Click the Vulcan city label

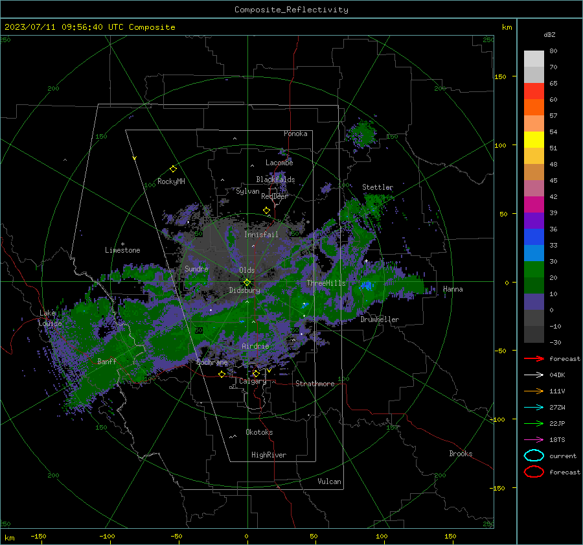(x=330, y=481)
